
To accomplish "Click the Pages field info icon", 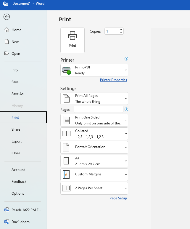I will point(126,109).
